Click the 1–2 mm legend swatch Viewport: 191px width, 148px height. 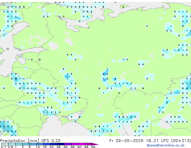(x=19, y=144)
